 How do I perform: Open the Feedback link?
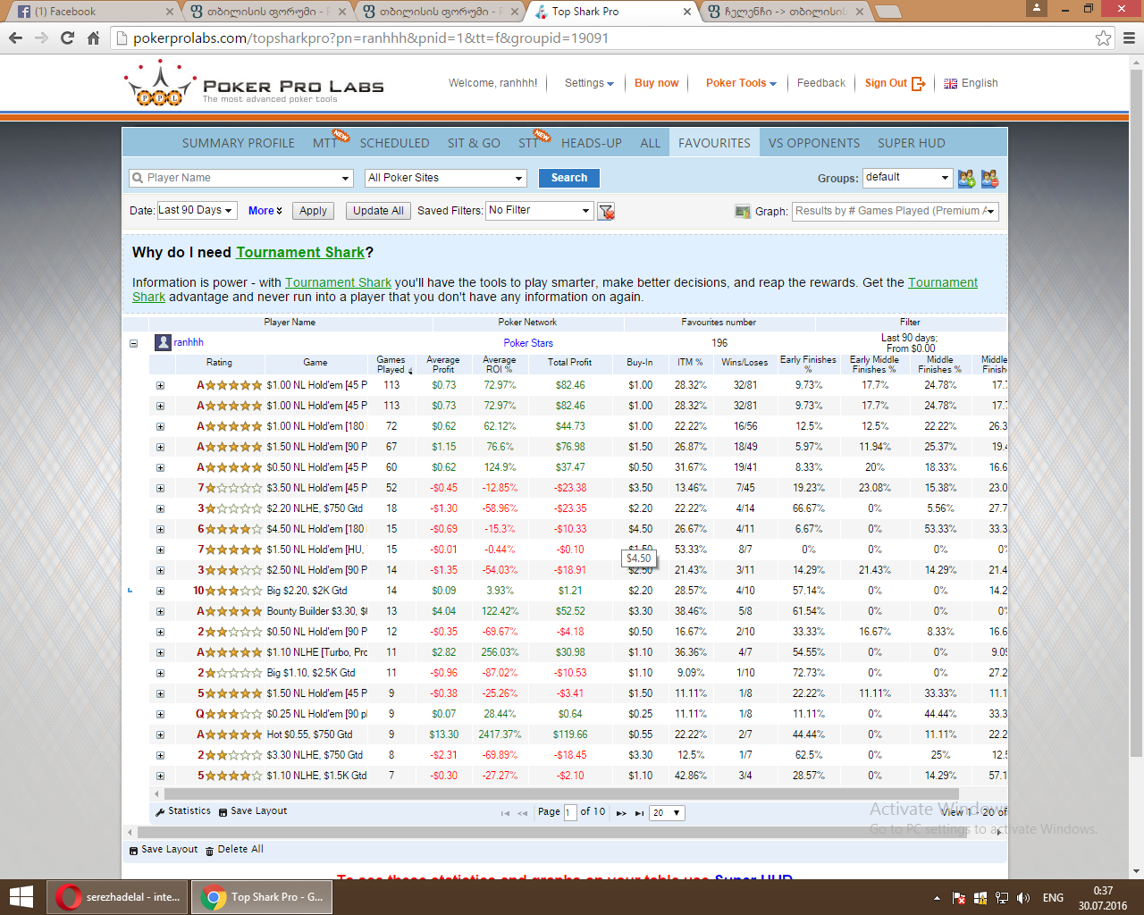[x=821, y=83]
